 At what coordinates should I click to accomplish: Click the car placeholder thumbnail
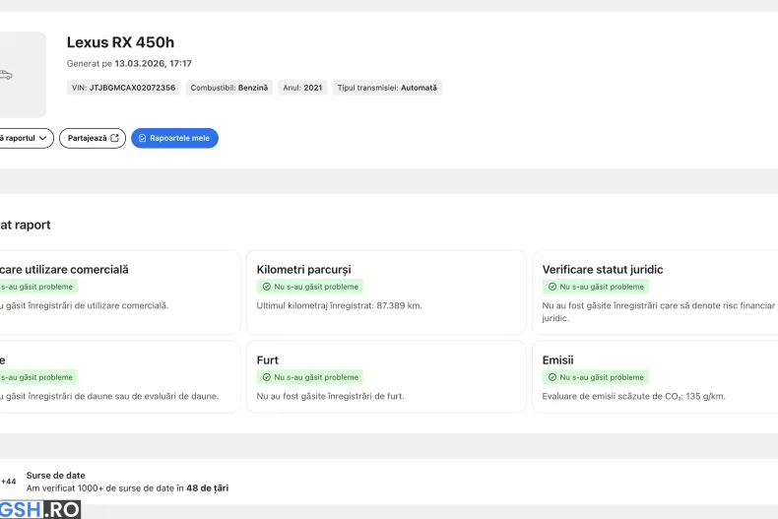coord(18,75)
